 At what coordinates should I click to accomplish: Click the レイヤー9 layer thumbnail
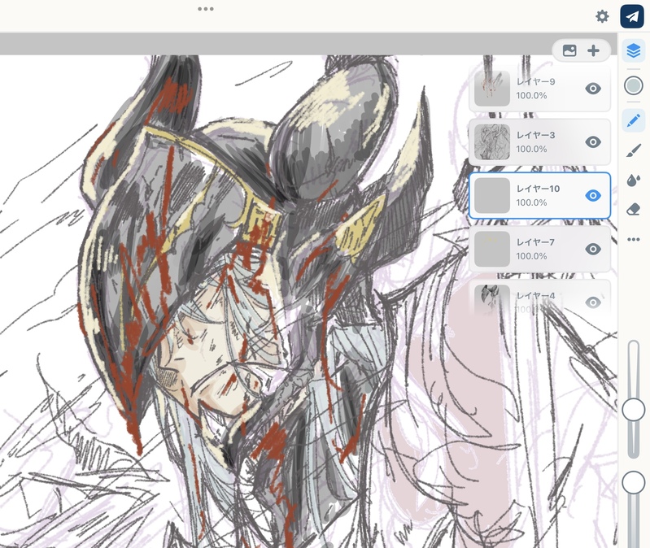point(492,89)
